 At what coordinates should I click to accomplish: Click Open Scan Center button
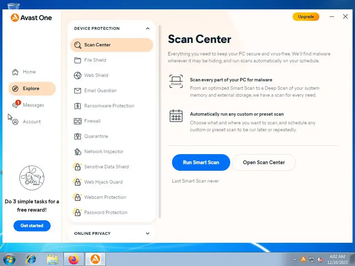click(264, 163)
